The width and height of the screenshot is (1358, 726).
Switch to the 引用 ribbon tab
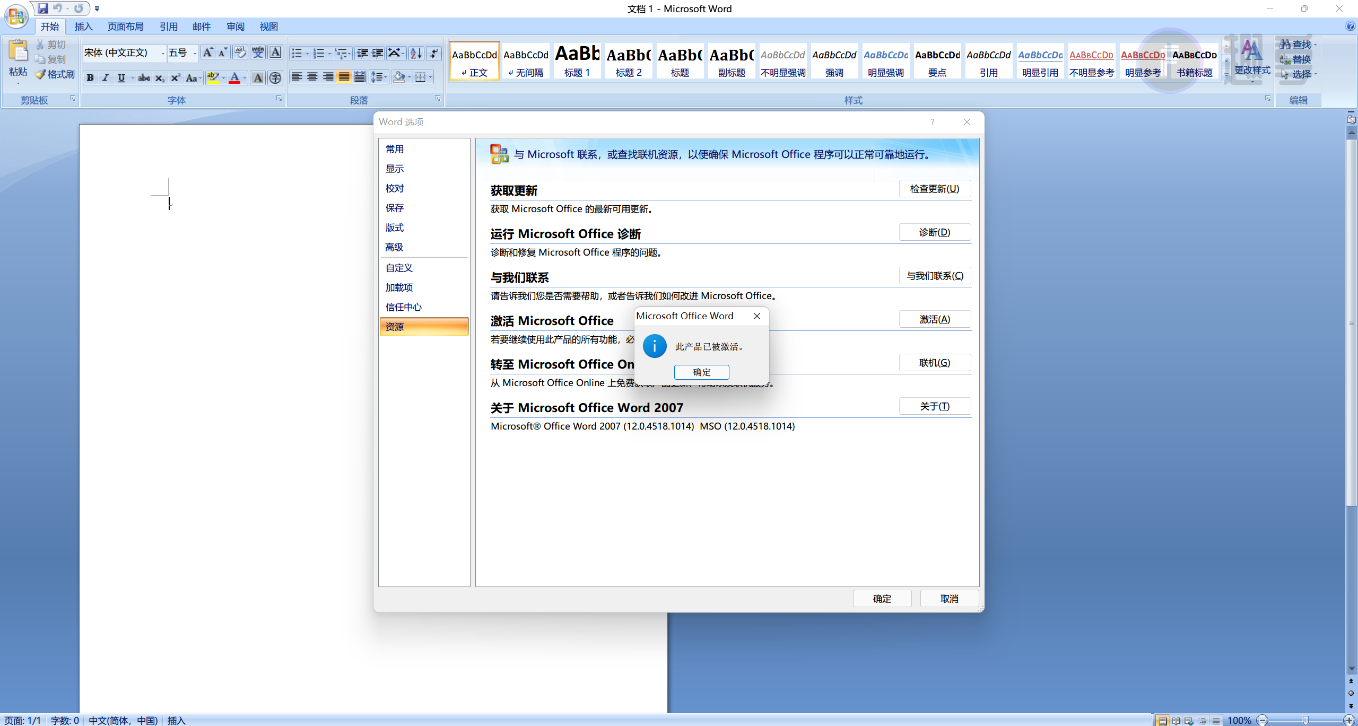pos(168,27)
